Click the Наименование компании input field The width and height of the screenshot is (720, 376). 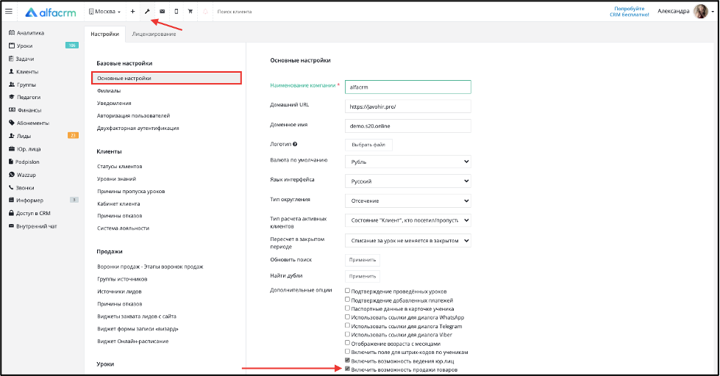click(407, 87)
